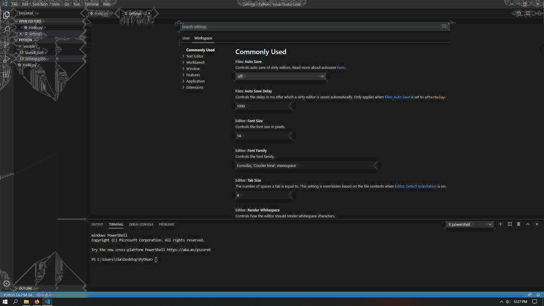Viewport: 544px width, 306px height.
Task: Open the Selection menu
Action: (x=40, y=4)
